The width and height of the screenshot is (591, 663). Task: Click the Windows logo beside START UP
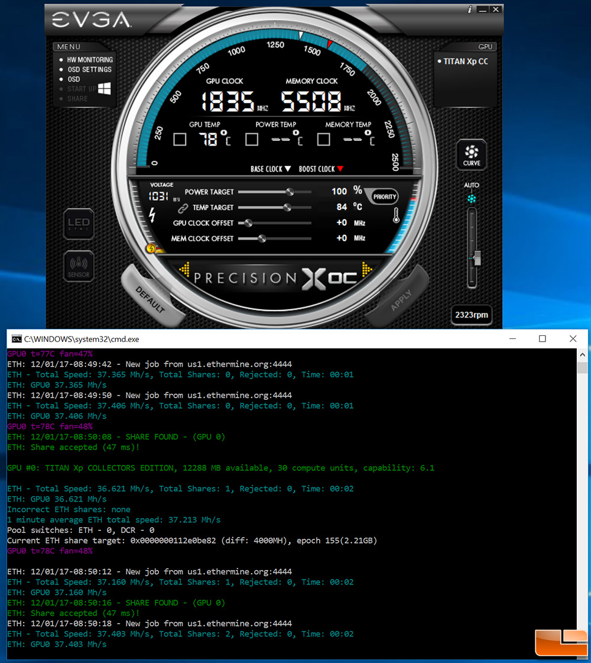click(x=105, y=88)
